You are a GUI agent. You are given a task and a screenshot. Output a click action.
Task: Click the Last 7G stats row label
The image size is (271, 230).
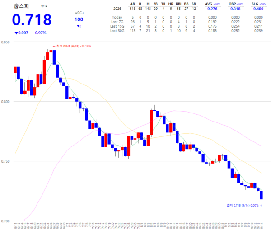[117, 22]
